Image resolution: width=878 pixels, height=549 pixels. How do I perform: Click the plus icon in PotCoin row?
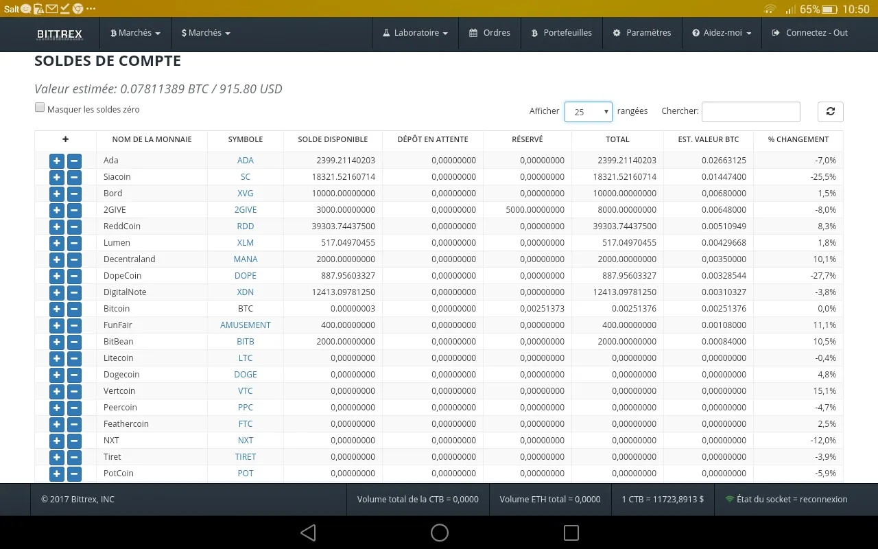(x=57, y=474)
